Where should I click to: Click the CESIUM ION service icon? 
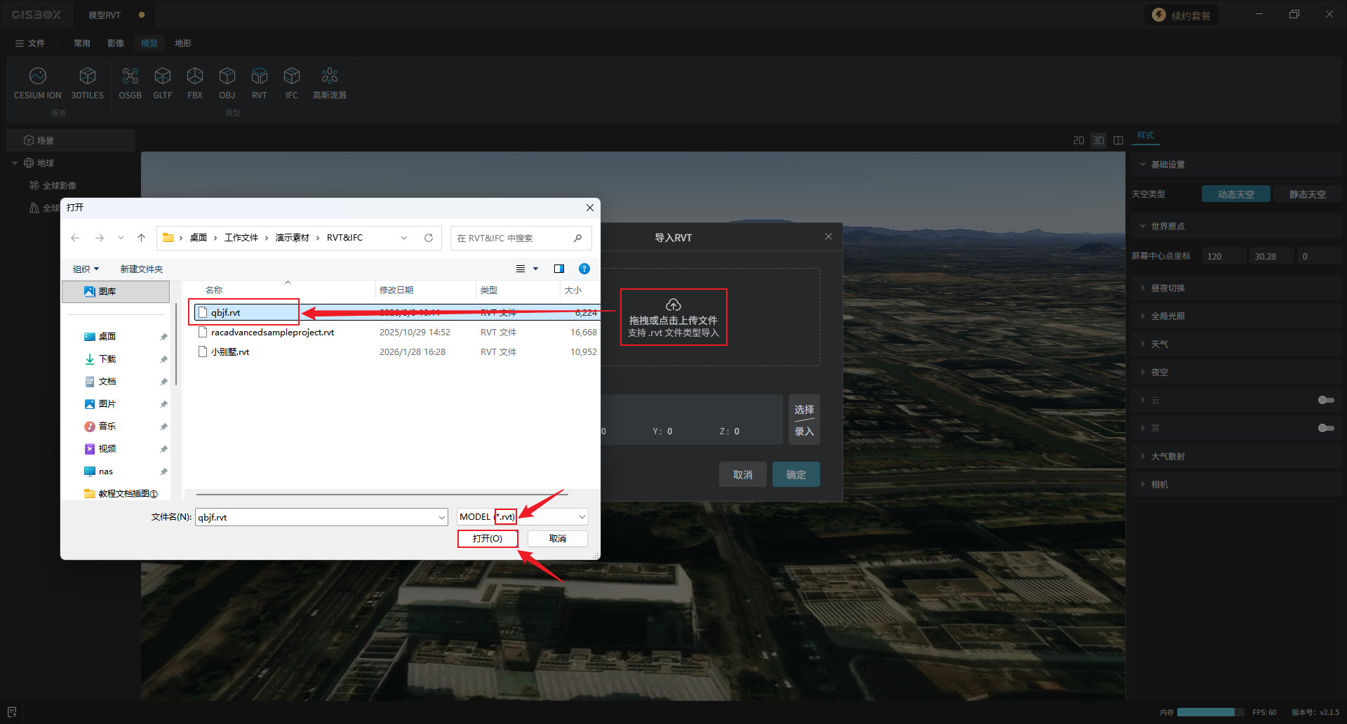coord(38,76)
